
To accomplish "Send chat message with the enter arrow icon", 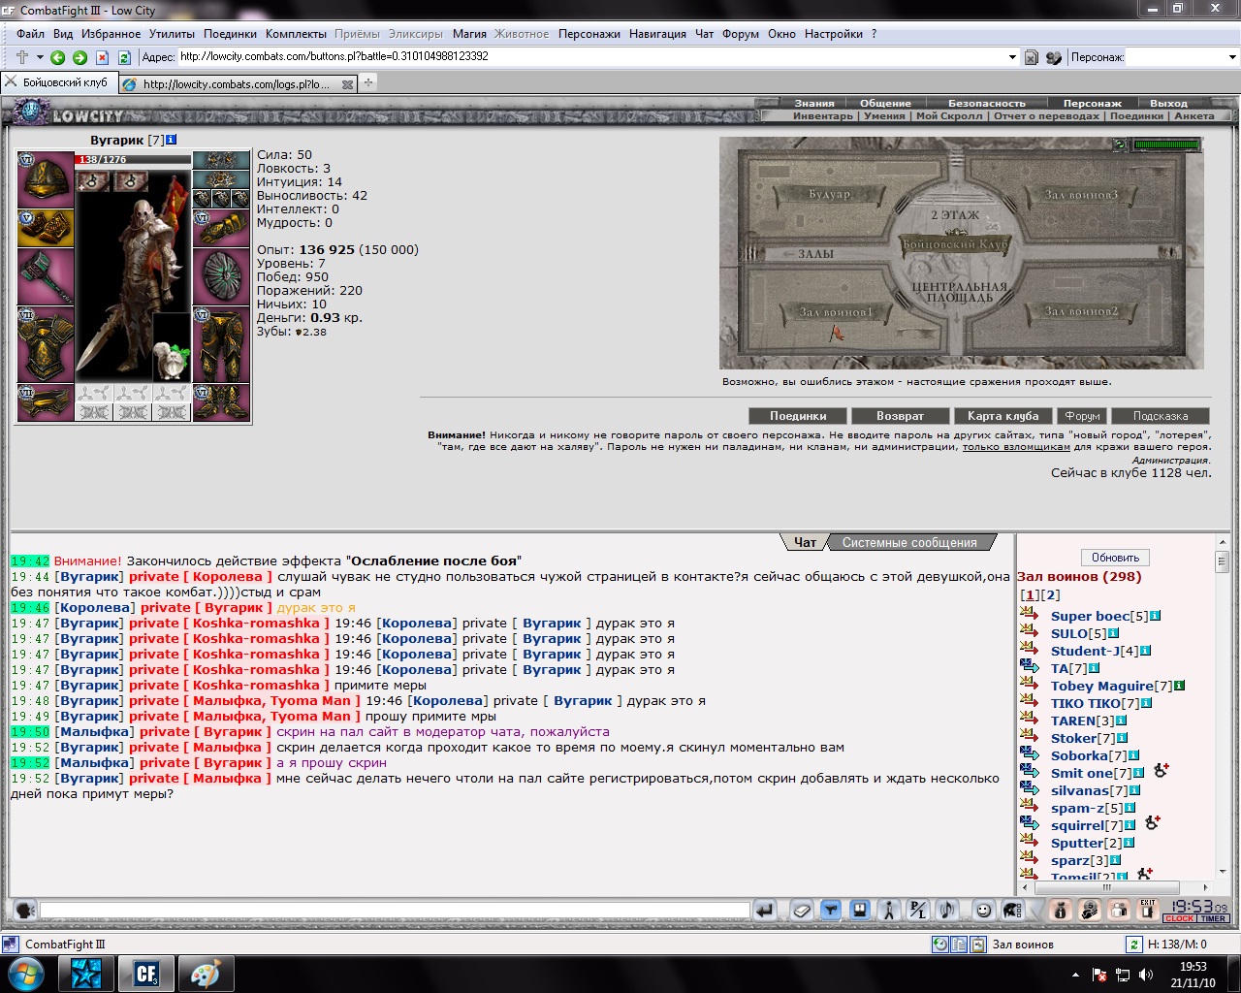I will 765,911.
